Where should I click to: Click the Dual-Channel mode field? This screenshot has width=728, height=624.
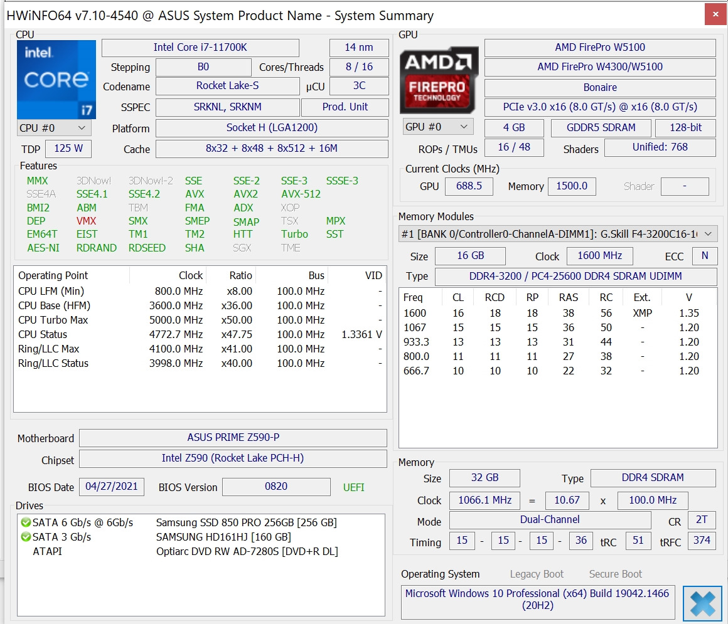(550, 520)
